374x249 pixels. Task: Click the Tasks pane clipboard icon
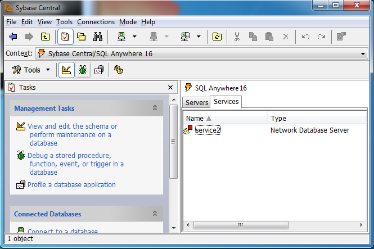click(x=11, y=87)
